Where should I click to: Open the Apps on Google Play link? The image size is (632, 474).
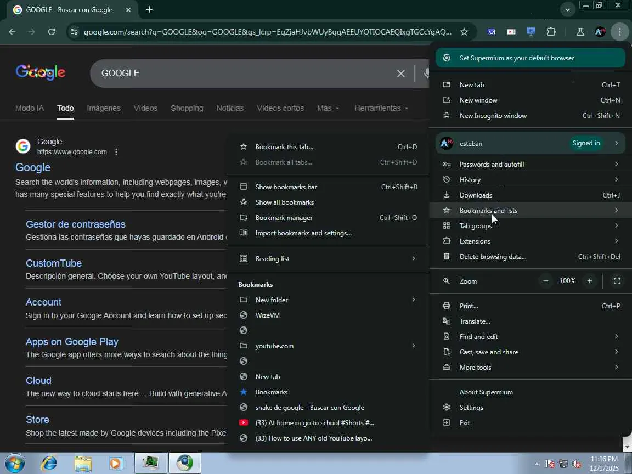[x=72, y=342]
